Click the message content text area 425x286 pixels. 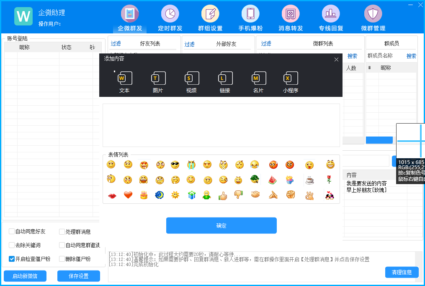pos(221,125)
